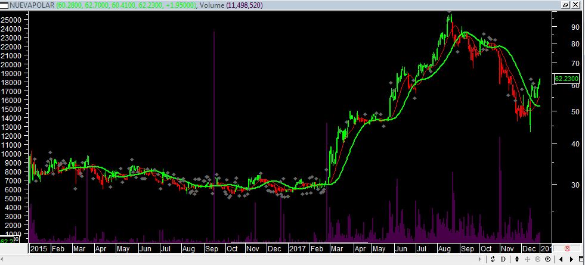The width and height of the screenshot is (585, 265).
Task: Click the Nov 2017 date axis label
Action: pyautogui.click(x=507, y=248)
